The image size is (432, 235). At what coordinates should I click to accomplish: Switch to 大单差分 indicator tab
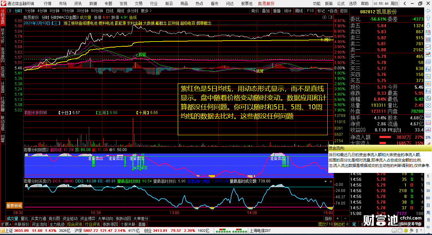click(x=141, y=218)
